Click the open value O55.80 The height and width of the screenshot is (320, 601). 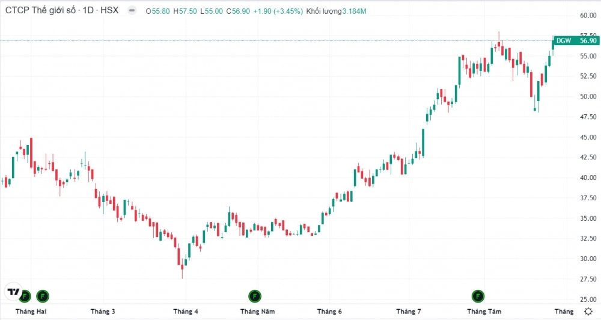tap(157, 11)
